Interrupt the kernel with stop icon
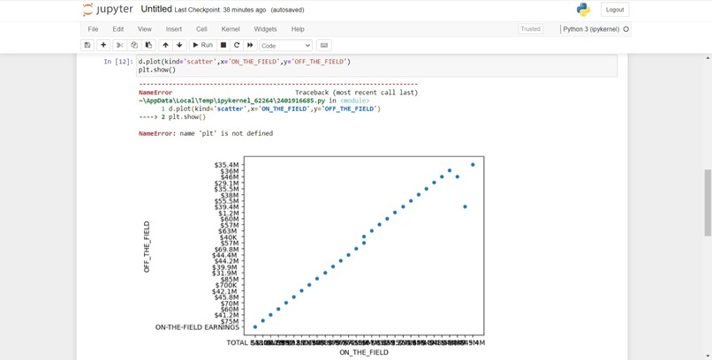This screenshot has width=712, height=360. pos(223,45)
